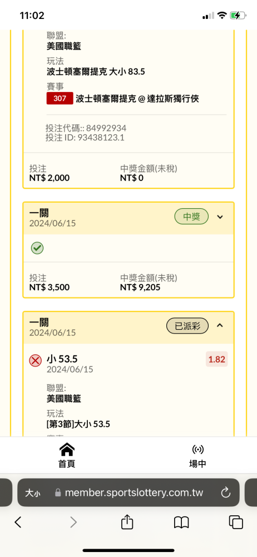Expand the 中獎 bet card chevron

click(x=220, y=217)
